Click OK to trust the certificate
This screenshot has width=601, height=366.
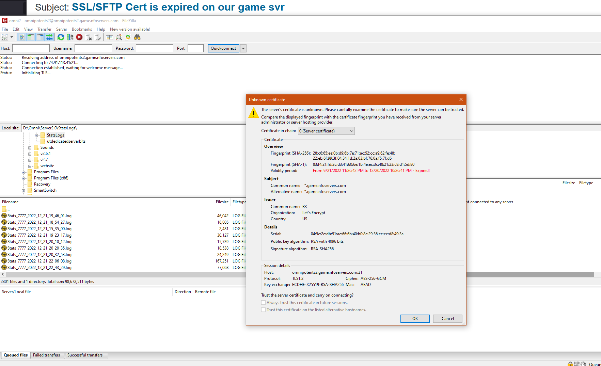pyautogui.click(x=415, y=319)
